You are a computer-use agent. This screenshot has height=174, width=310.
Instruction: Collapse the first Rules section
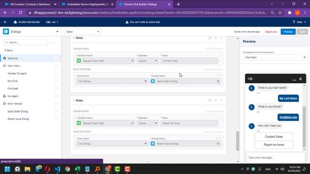pyautogui.click(x=74, y=38)
